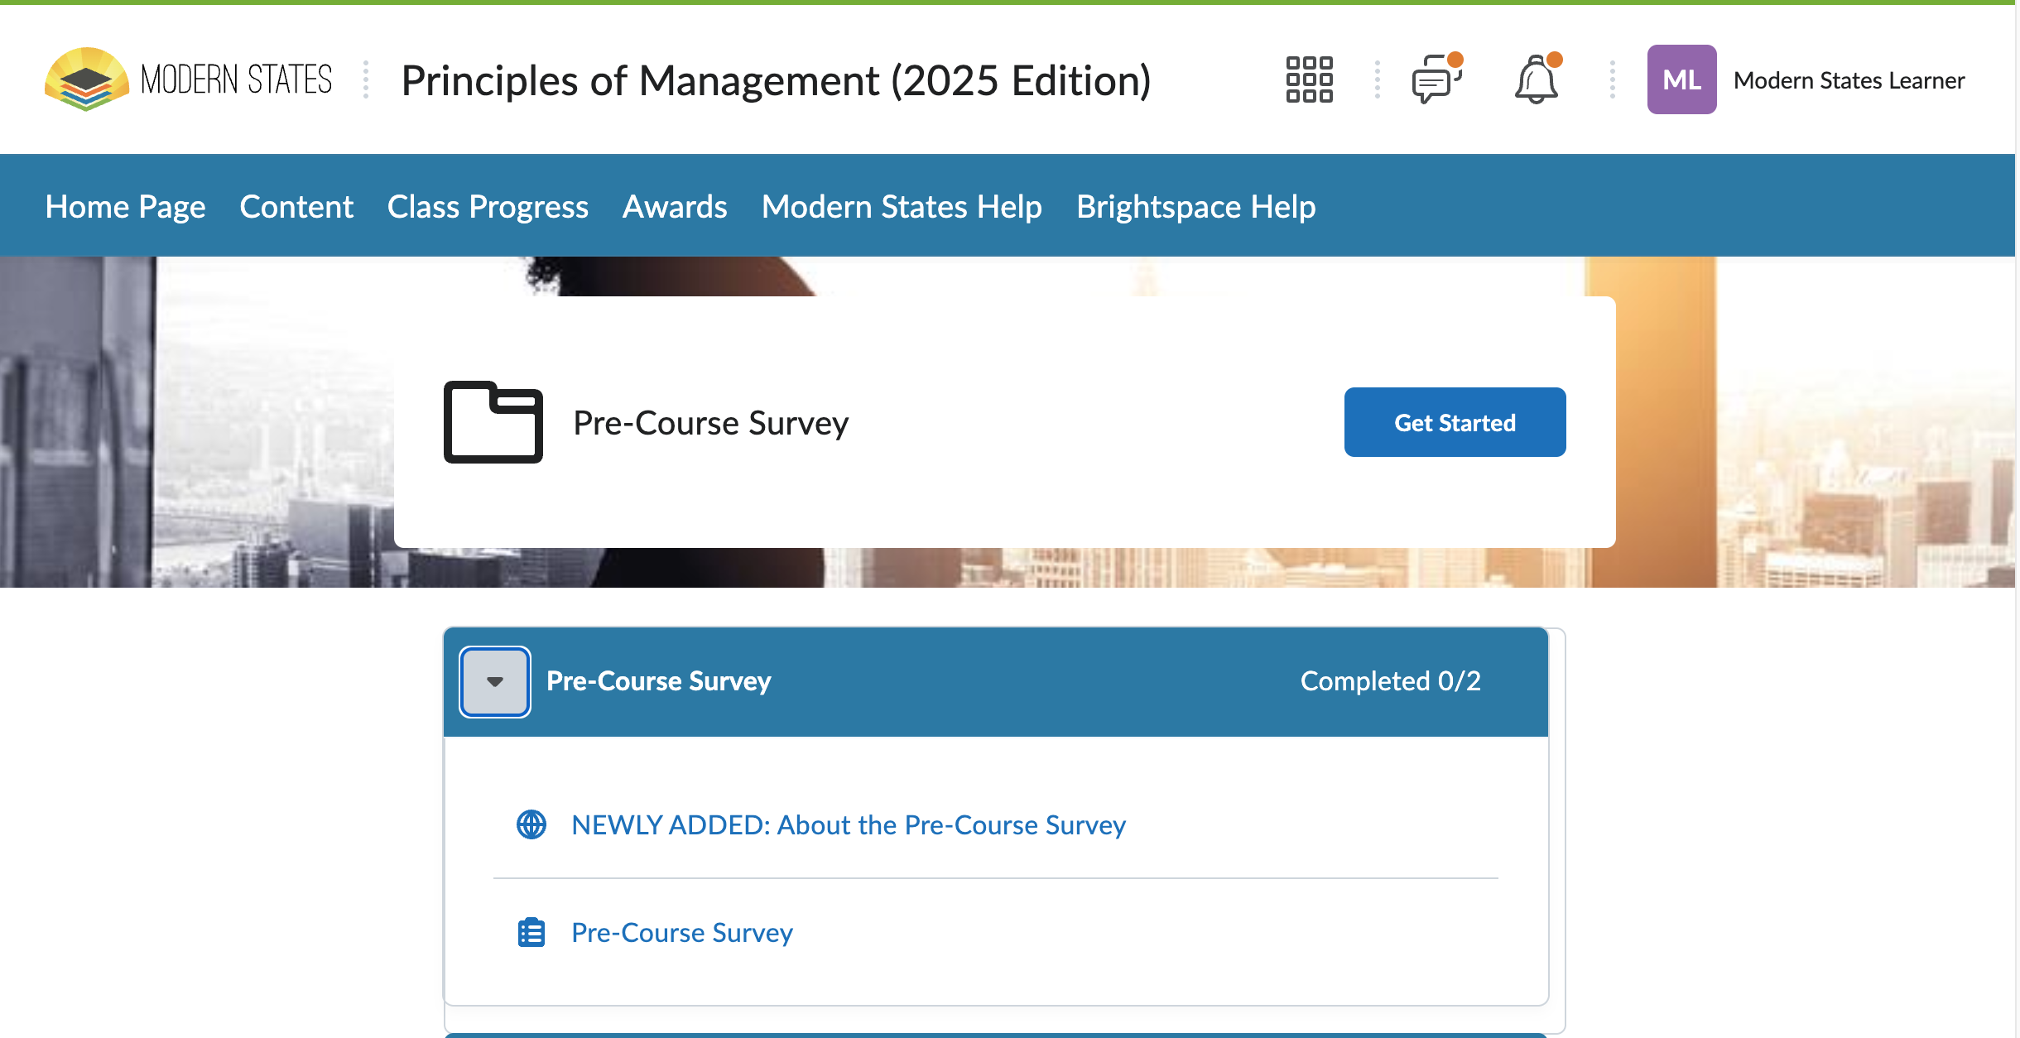Open the Modern States Learner user menu
Viewport: 2020px width, 1038px height.
(x=1848, y=80)
